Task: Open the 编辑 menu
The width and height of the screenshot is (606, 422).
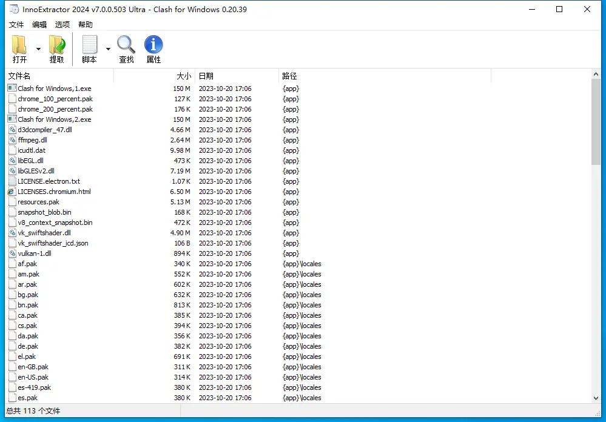Action: click(x=39, y=25)
